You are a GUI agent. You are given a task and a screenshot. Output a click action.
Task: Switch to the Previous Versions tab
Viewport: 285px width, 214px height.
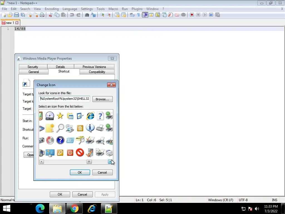94,67
